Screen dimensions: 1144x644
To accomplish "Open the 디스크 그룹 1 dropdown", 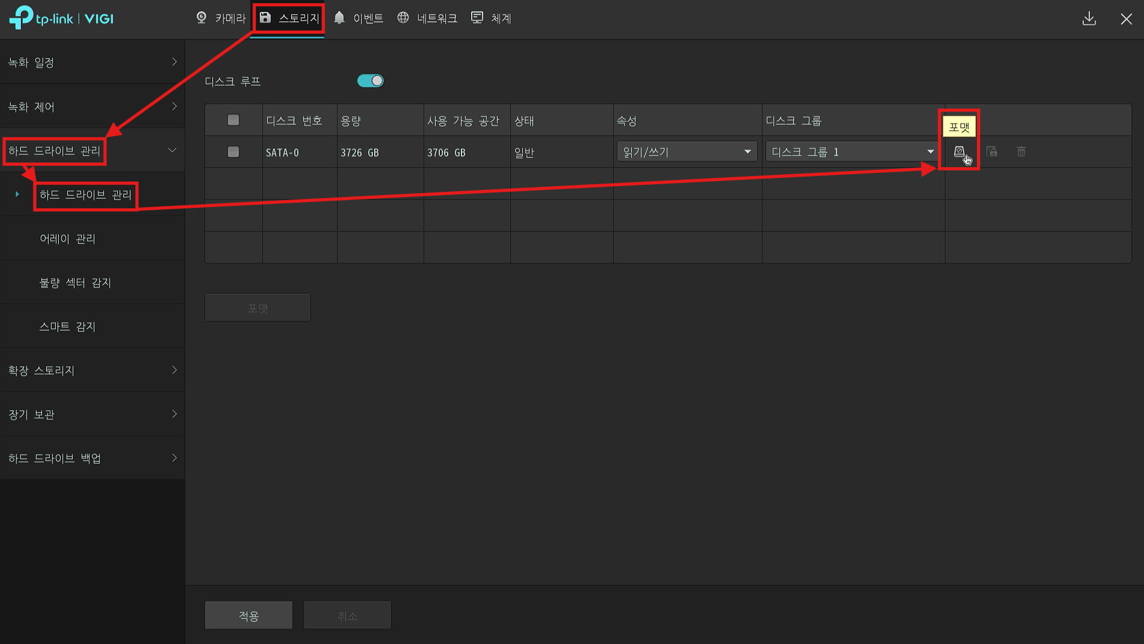I will tap(852, 152).
